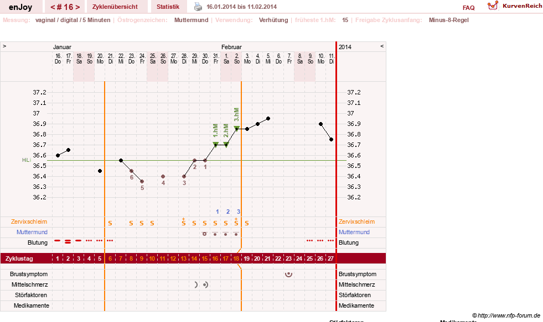Click the temperature point on 10. Mo

point(320,124)
